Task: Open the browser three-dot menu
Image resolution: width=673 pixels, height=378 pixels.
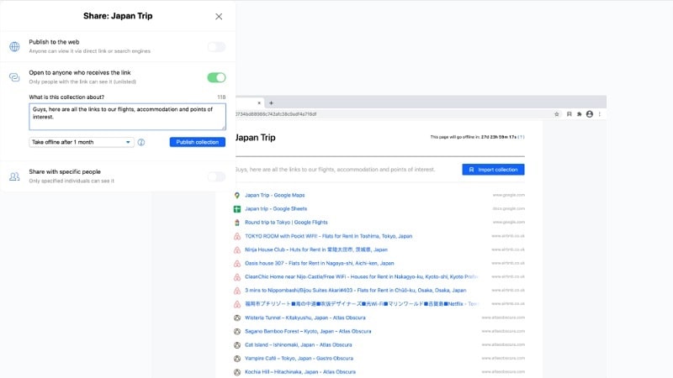Action: 600,114
